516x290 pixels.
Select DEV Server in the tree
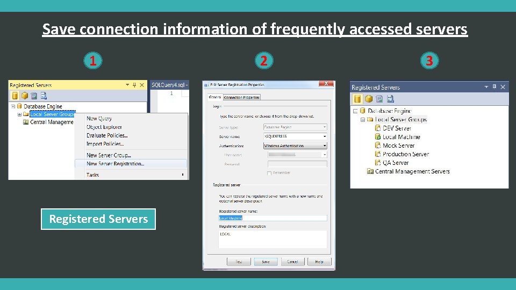(x=397, y=128)
